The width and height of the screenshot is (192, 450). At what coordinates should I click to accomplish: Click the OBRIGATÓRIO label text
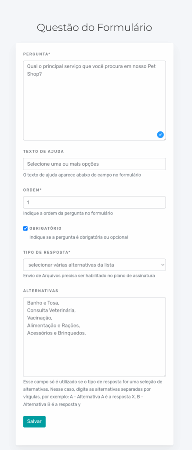(45, 229)
